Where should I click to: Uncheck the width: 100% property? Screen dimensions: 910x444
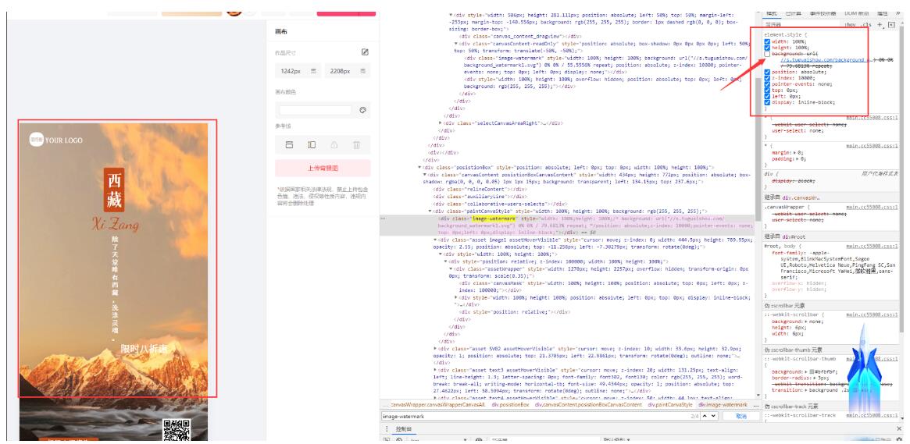767,41
